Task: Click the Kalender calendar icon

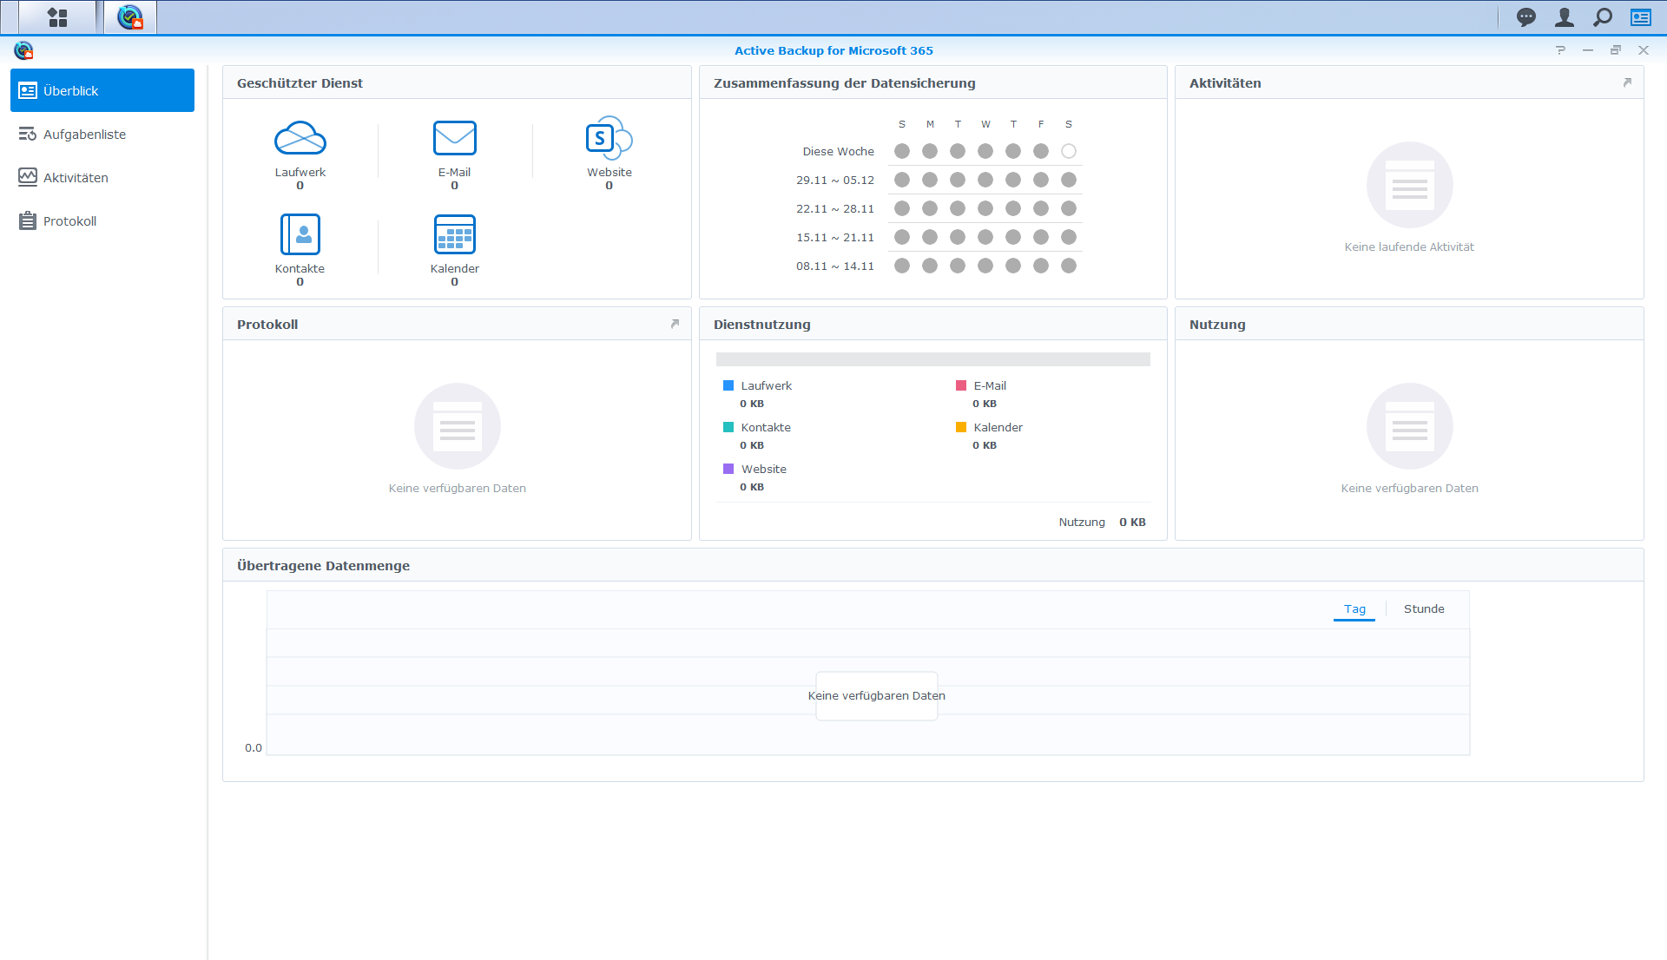Action: click(x=454, y=234)
